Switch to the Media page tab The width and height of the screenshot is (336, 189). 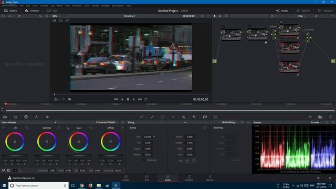click(126, 178)
